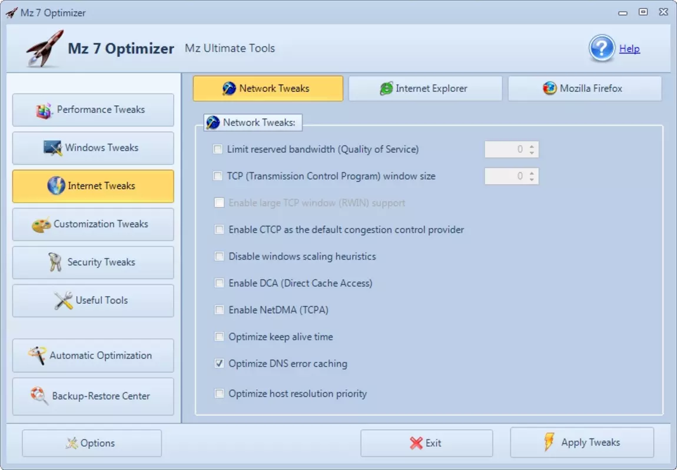Close the Mz 7 Optimizer window
This screenshot has width=677, height=470.
click(x=663, y=12)
